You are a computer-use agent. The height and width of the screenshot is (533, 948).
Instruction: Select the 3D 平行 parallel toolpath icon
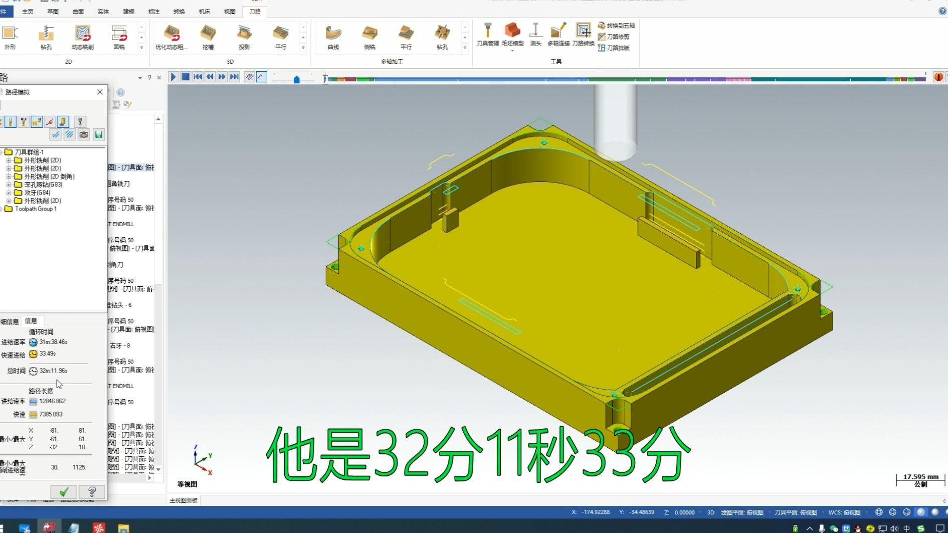click(281, 38)
